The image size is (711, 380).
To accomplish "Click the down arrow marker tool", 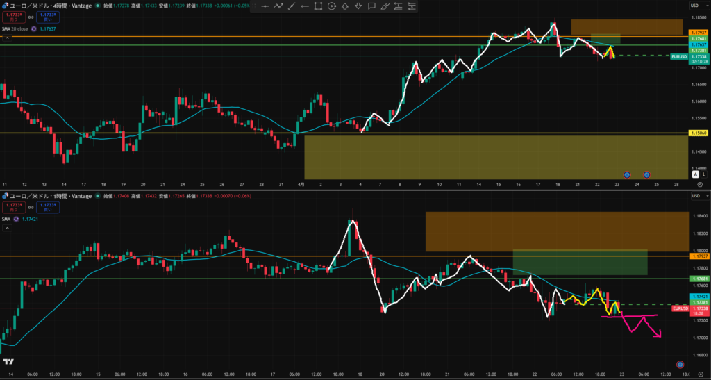I will [x=358, y=6].
